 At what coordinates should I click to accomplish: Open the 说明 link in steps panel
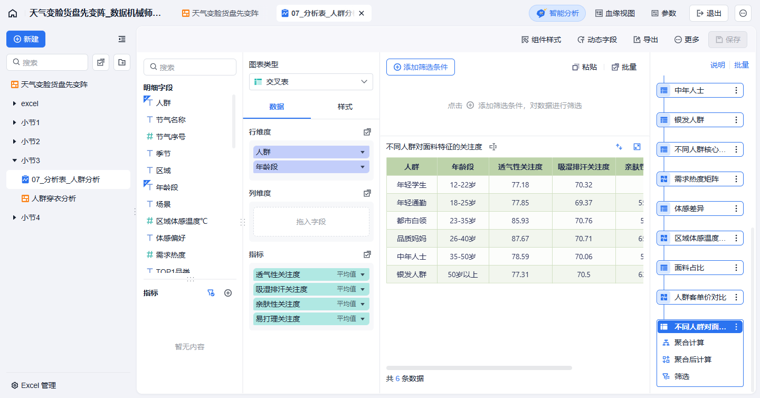pyautogui.click(x=718, y=65)
